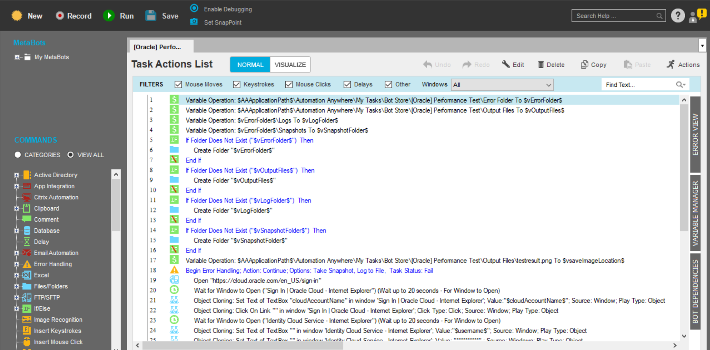Disable the Delays filter checkbox
This screenshot has width=710, height=350.
pos(347,85)
